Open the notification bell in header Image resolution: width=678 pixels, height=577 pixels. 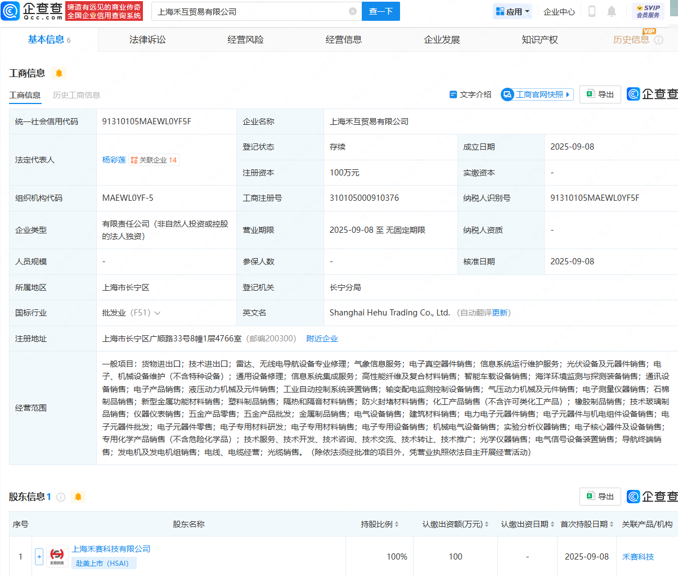(x=612, y=11)
